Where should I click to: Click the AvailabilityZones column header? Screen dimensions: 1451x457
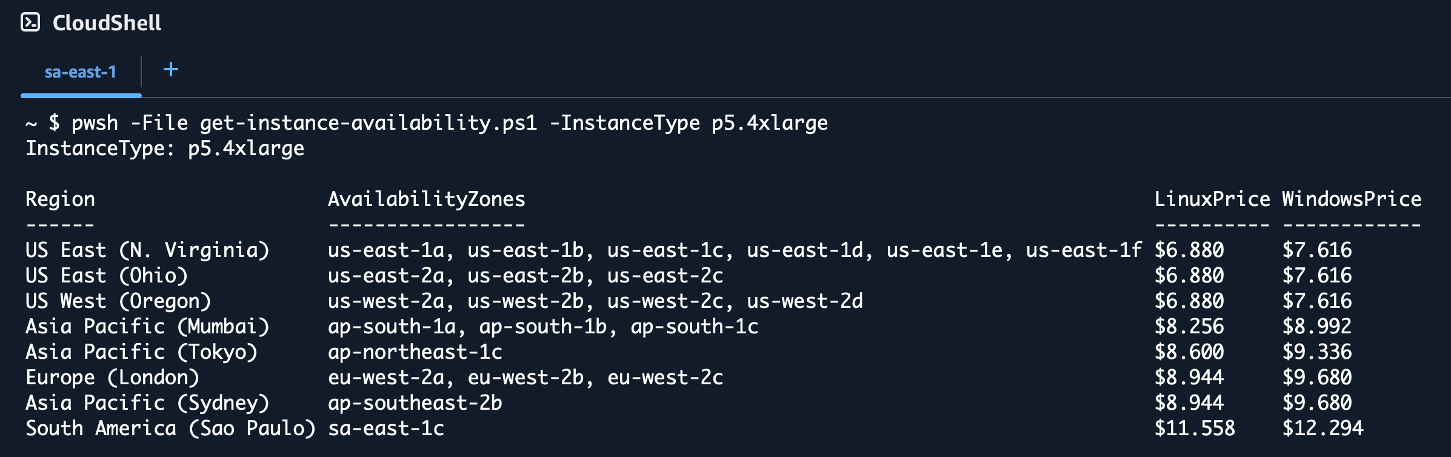pos(426,199)
